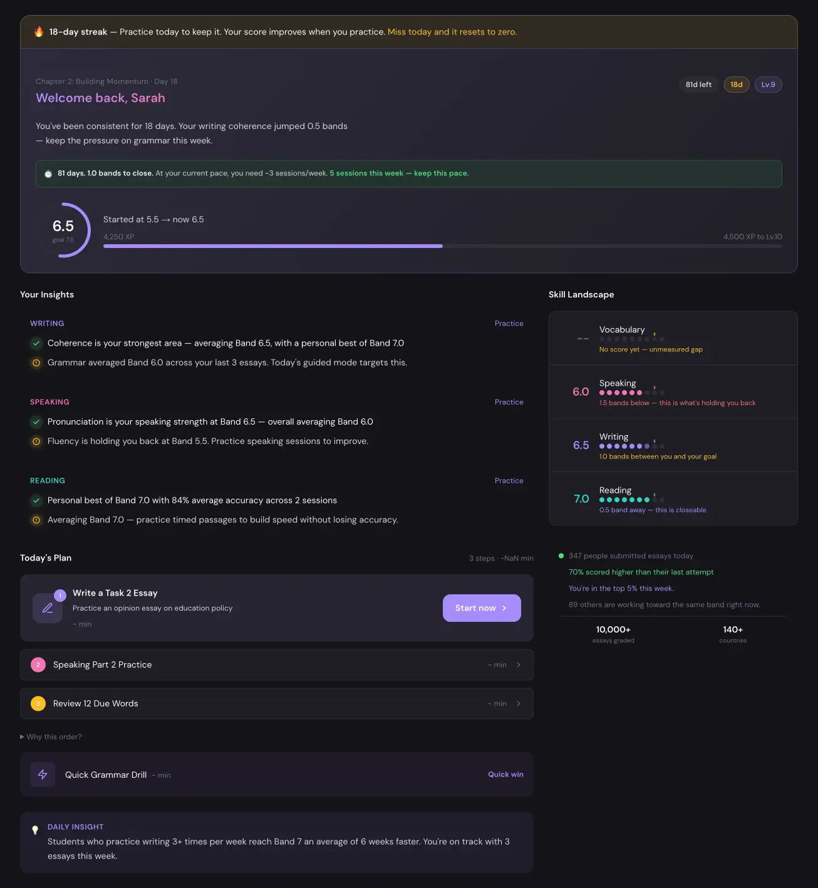This screenshot has width=818, height=888.
Task: Click the 6.5 band score ring
Action: [x=63, y=230]
